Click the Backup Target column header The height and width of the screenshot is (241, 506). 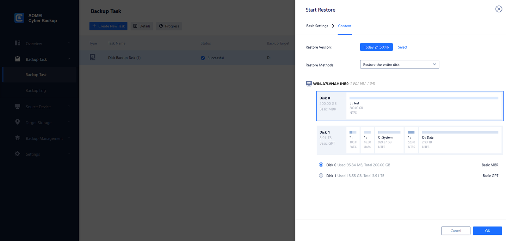278,43
